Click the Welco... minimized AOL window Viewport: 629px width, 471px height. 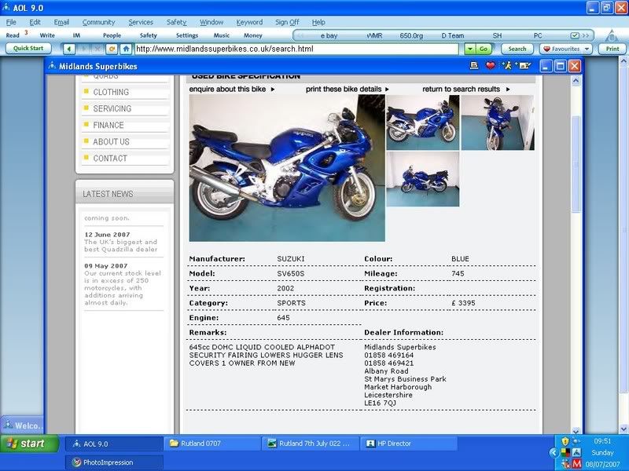(23, 425)
